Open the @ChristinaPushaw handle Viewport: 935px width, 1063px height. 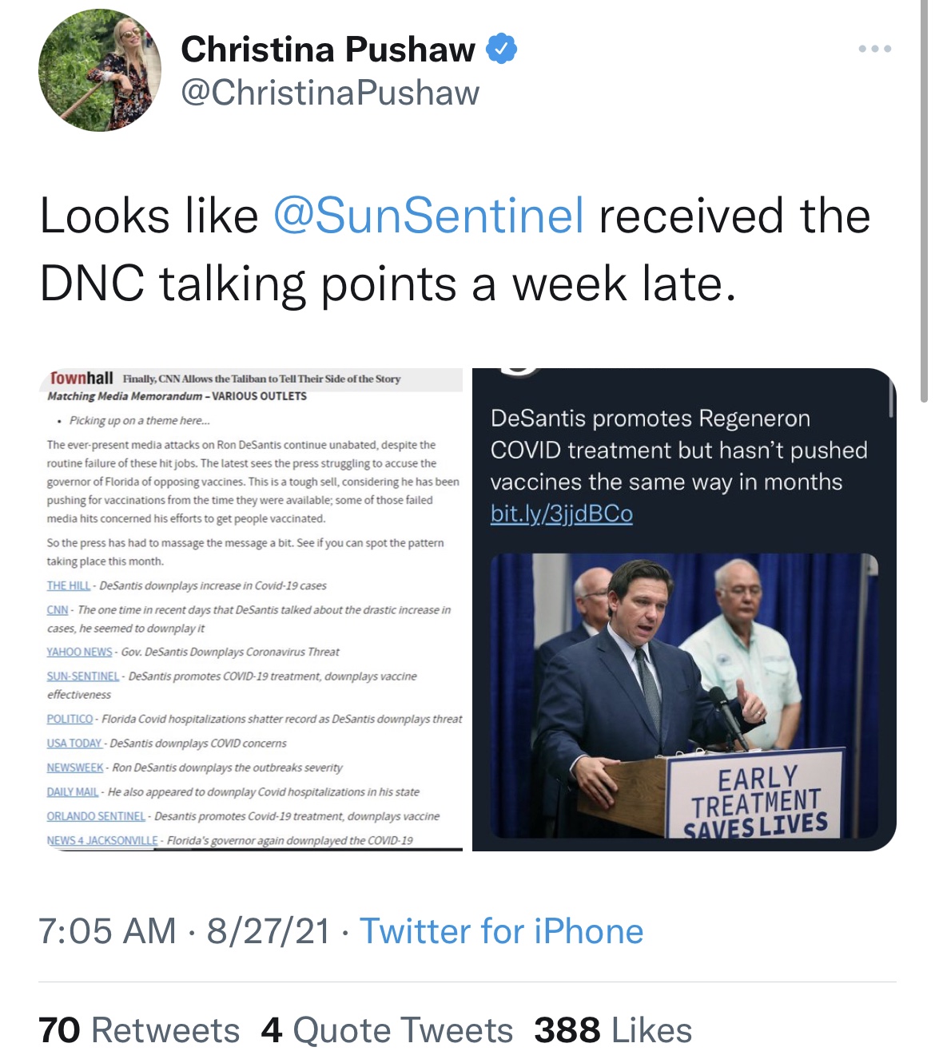point(330,93)
